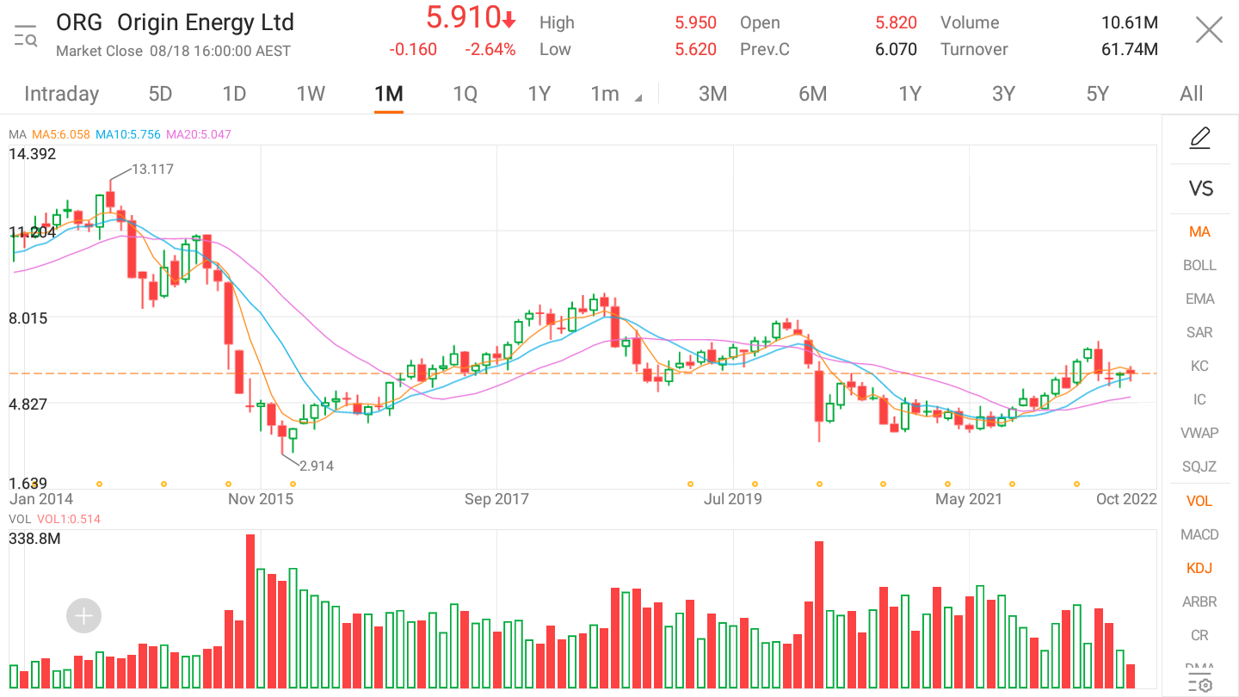Set range to 1Y
This screenshot has height=697, width=1239.
click(x=910, y=94)
